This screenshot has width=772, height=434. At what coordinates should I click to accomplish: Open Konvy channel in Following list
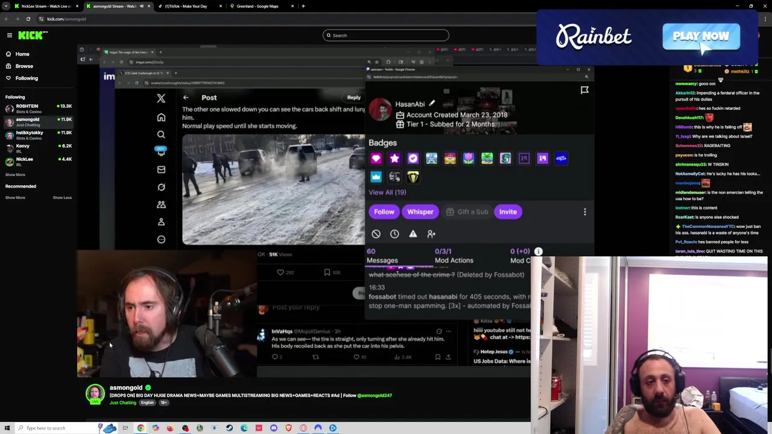(x=39, y=148)
